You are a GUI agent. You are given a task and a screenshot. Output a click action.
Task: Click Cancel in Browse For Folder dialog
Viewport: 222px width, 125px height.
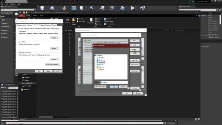coord(123,86)
